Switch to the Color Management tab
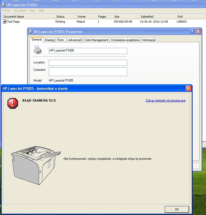Image resolution: width=206 pixels, height=215 pixels. pyautogui.click(x=96, y=40)
